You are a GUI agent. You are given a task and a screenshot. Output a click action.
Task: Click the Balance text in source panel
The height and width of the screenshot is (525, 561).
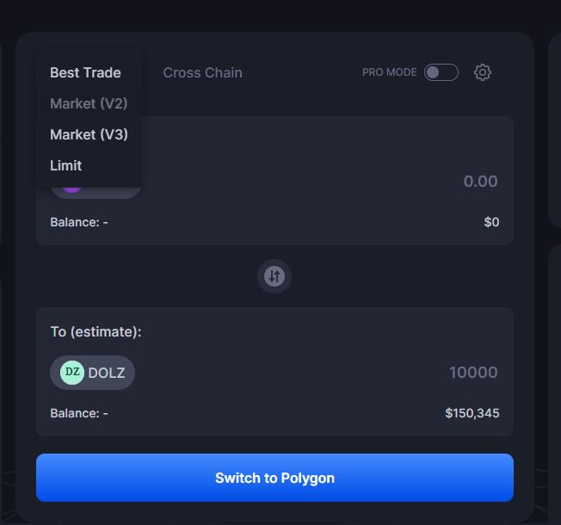pyautogui.click(x=79, y=222)
